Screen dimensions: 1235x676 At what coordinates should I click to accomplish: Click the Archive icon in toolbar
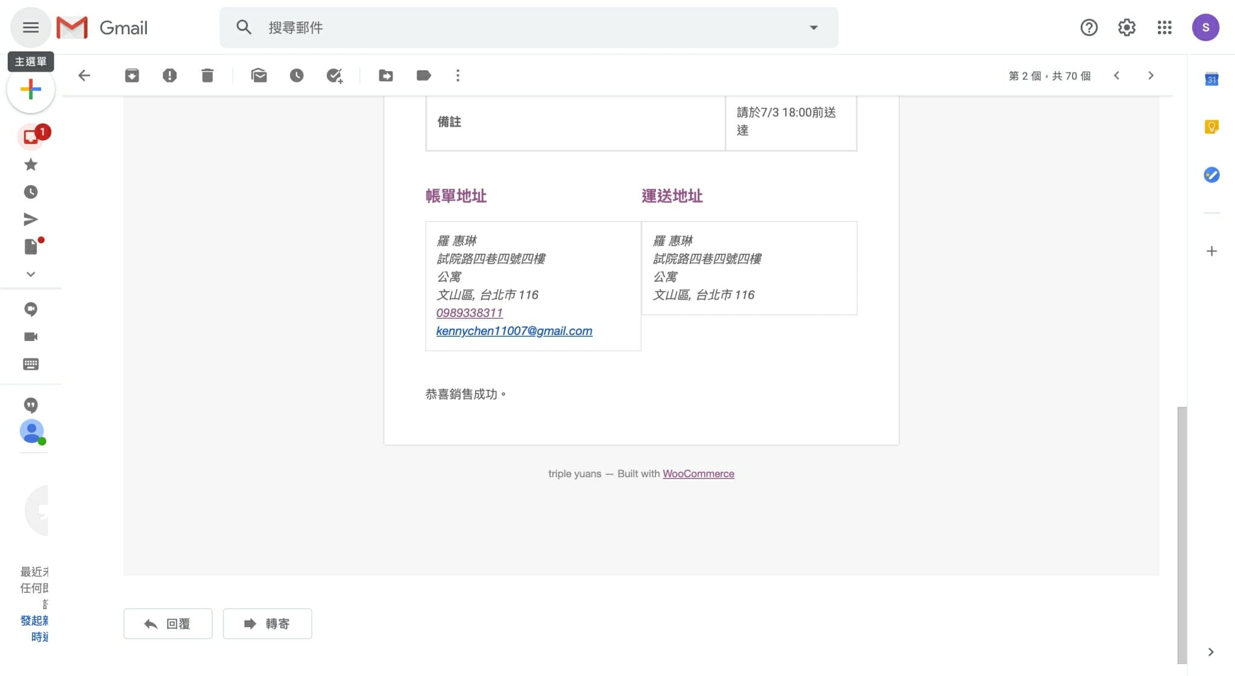(x=131, y=75)
